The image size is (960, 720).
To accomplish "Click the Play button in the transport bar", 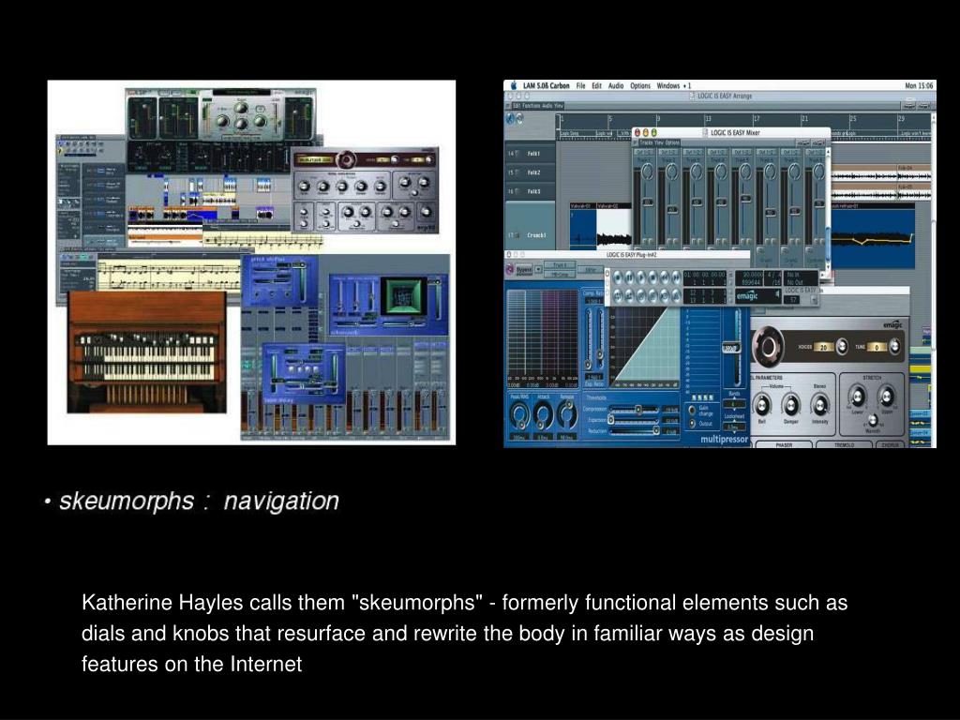I will click(641, 277).
